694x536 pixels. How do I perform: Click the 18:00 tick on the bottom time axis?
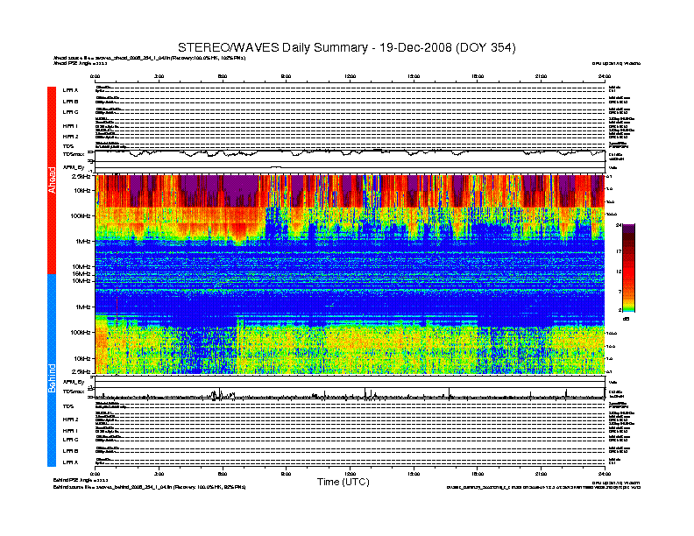(478, 474)
